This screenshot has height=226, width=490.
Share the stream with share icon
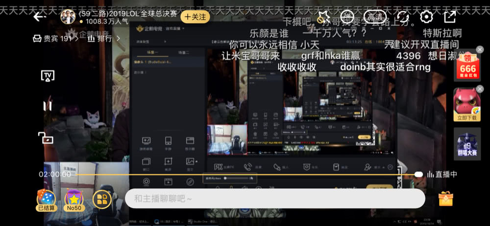tap(450, 17)
